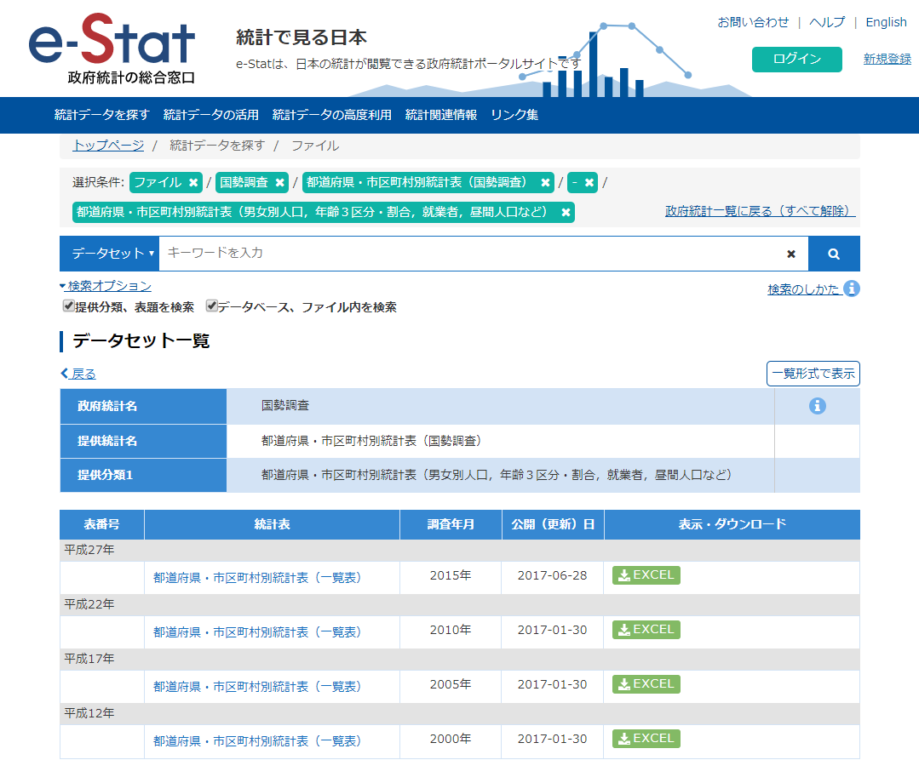Click the 一覧形式で表示 button
919x760 pixels.
(x=813, y=374)
